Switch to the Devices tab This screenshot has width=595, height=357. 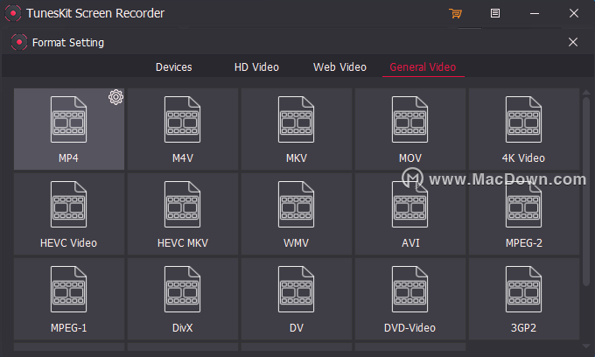click(174, 67)
